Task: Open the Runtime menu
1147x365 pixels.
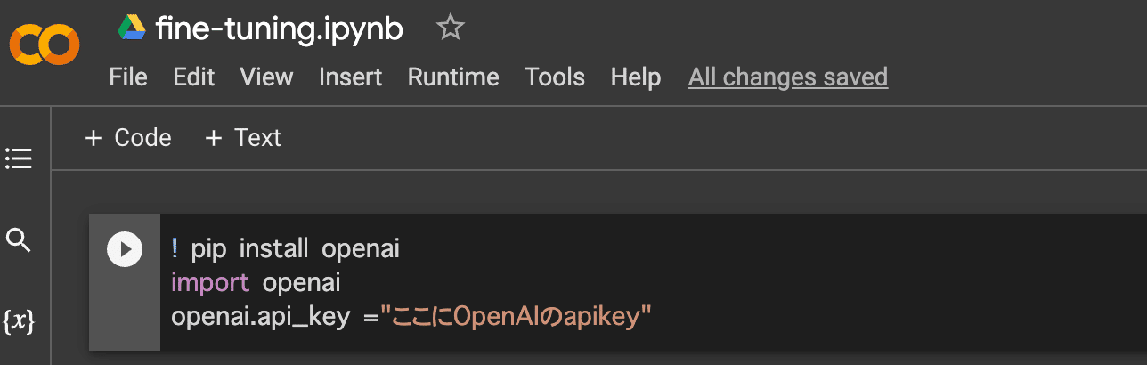Action: [x=453, y=77]
